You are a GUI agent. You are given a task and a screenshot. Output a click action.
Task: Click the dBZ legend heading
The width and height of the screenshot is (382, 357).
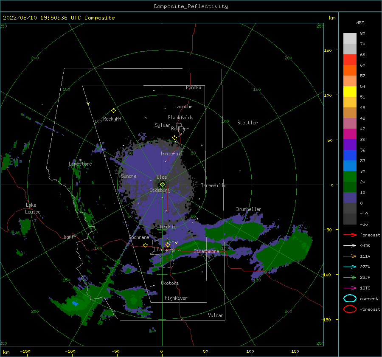[x=360, y=22]
